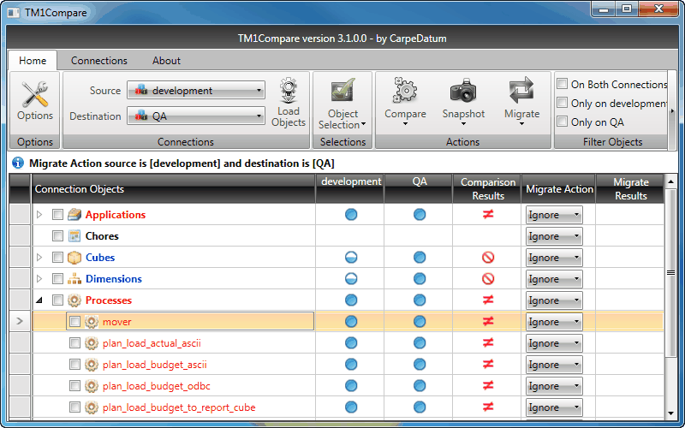685x428 pixels.
Task: Check the Chores checkbox
Action: point(57,236)
